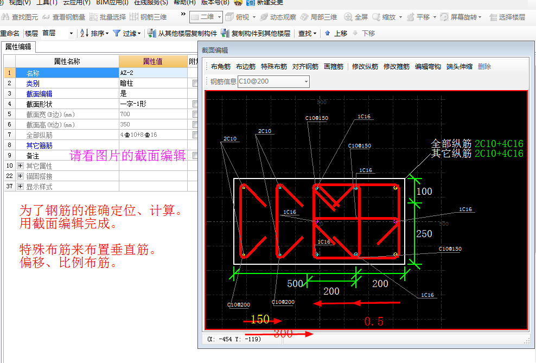Expand the 其它属性 row
The width and height of the screenshot is (536, 363).
point(20,166)
